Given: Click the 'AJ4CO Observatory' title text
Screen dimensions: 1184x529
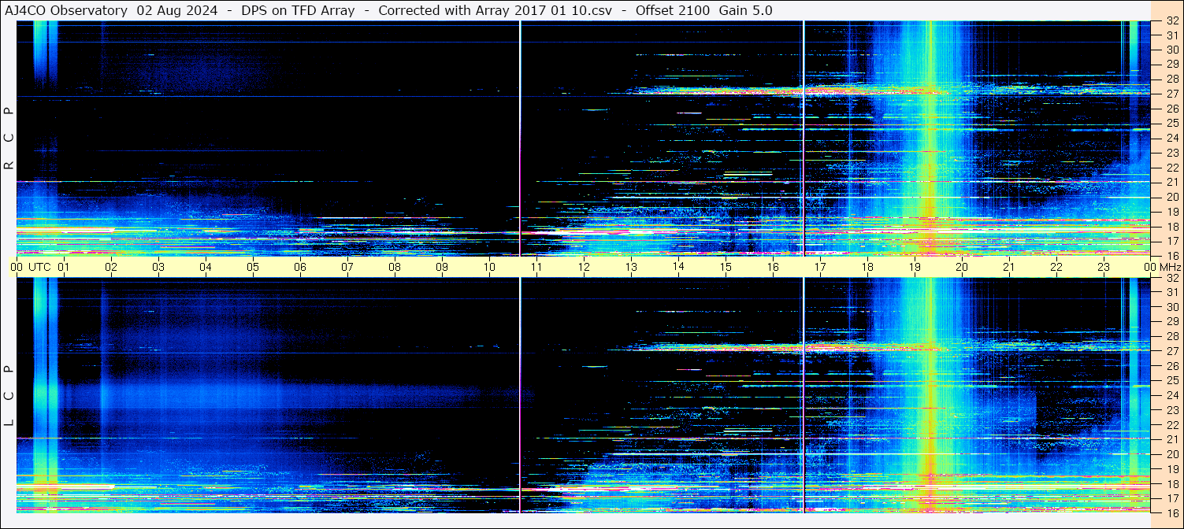Looking at the screenshot, I should click(66, 10).
